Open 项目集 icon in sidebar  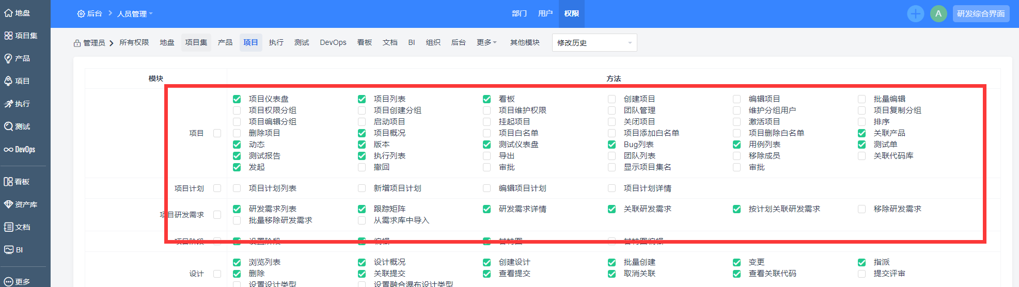8,36
